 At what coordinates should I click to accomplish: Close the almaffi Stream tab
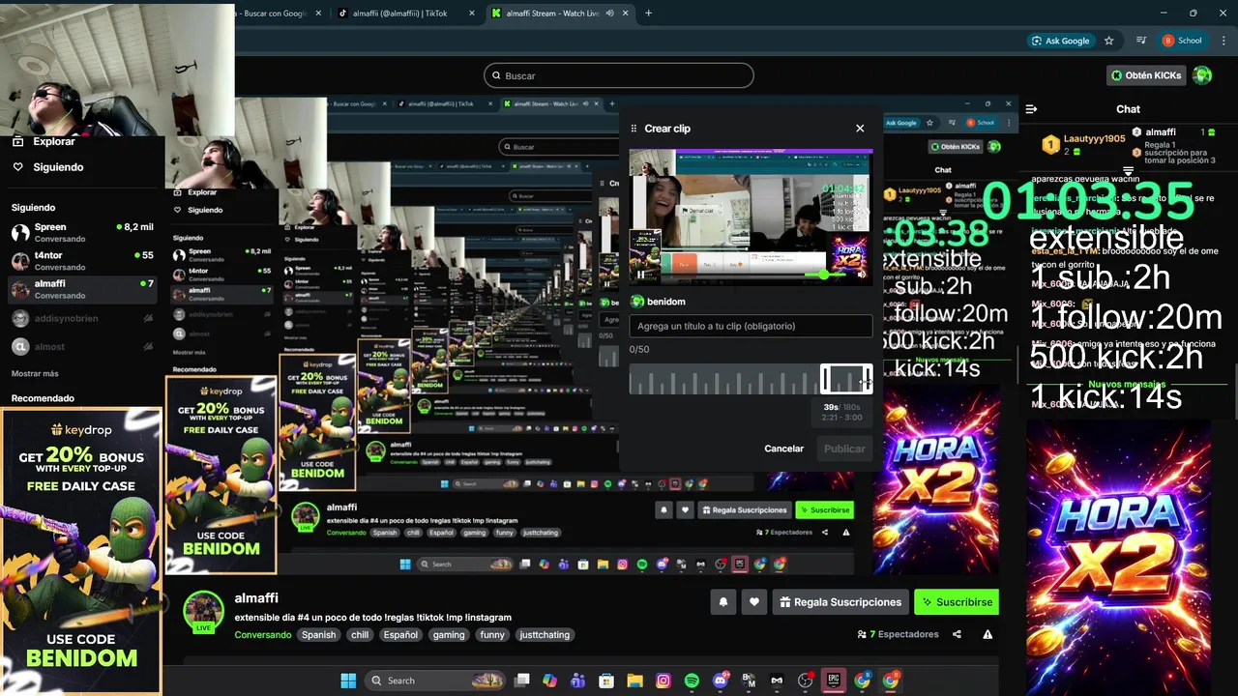click(626, 14)
